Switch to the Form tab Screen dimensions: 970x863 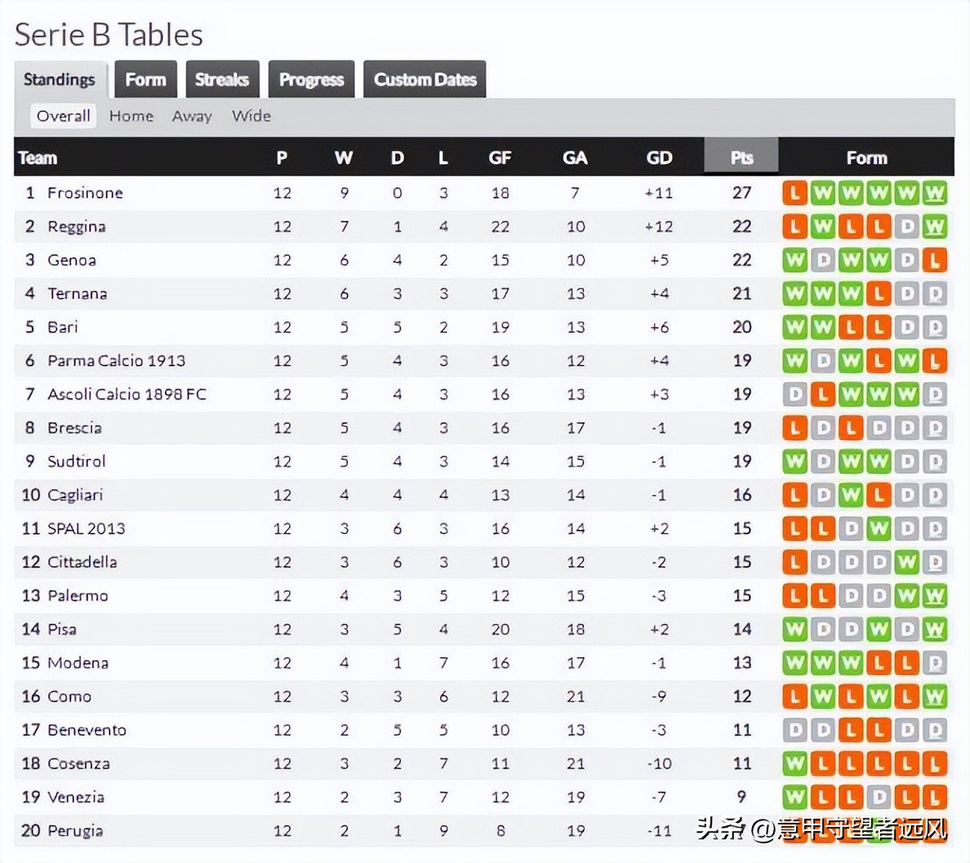click(x=145, y=79)
